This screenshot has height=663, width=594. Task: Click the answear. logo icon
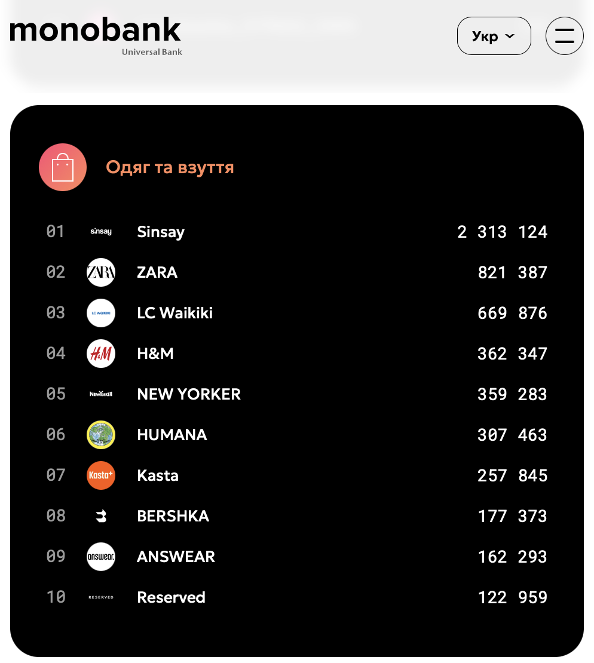tap(100, 557)
